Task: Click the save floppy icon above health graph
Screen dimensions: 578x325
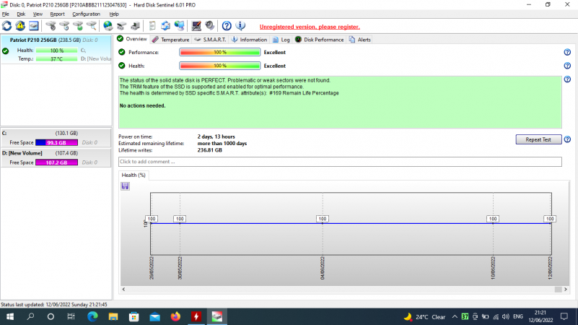Action: (x=126, y=186)
